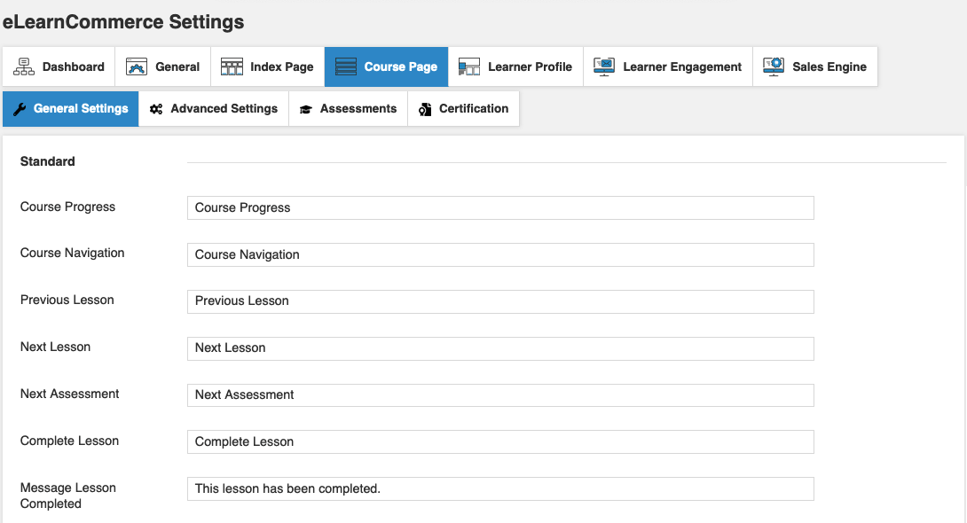Click the Learner Profile layout icon
Screen dimensions: 967x523
[x=469, y=66]
